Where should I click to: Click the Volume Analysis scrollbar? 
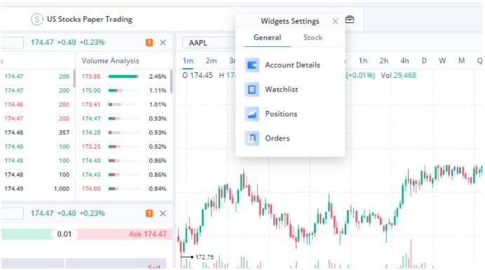[x=171, y=81]
